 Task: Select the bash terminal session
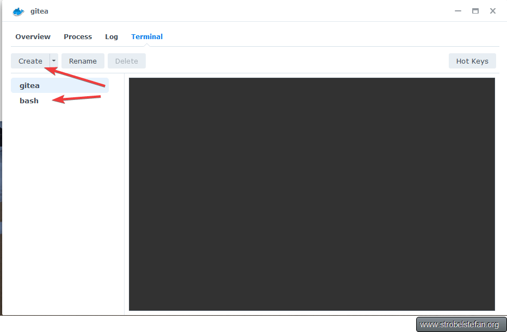[x=29, y=101]
